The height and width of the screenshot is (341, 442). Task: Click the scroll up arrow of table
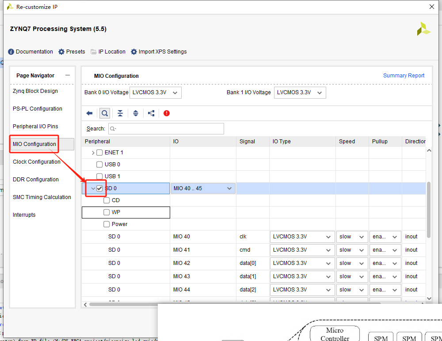coord(429,151)
